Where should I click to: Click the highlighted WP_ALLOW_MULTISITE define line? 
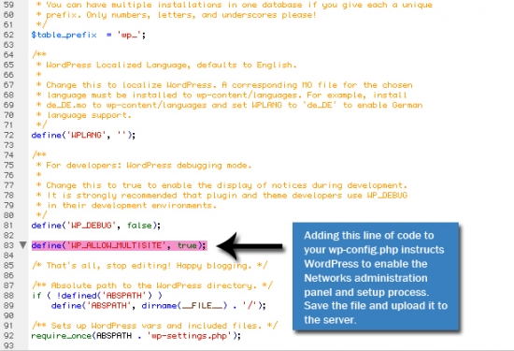pos(119,245)
